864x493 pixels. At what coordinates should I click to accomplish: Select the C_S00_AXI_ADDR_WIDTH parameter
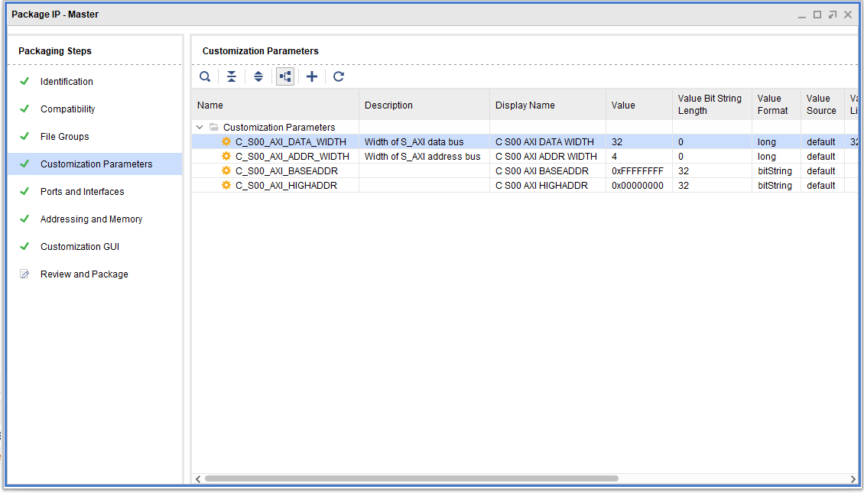pyautogui.click(x=292, y=157)
